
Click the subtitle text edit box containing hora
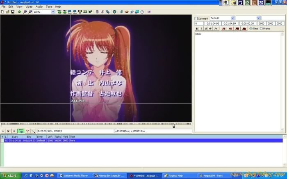(x=239, y=82)
